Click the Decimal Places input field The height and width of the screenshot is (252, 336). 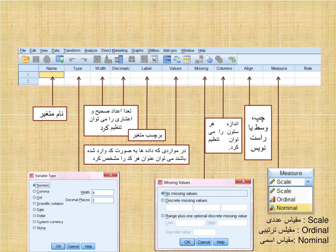[103, 200]
